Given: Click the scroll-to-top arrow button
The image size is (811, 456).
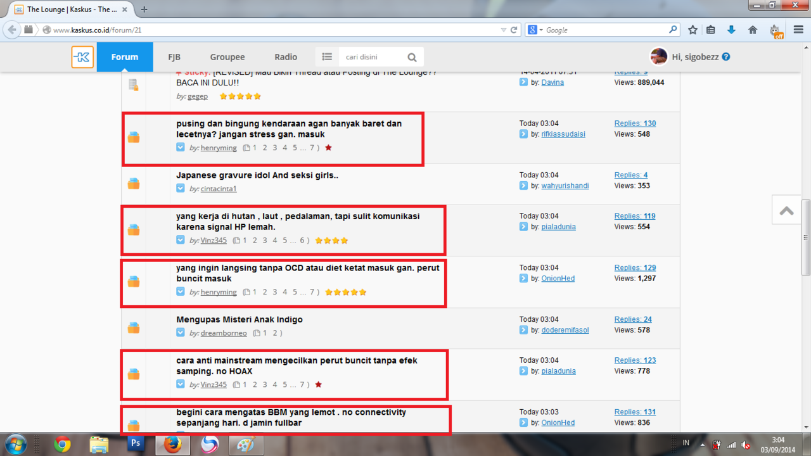Looking at the screenshot, I should pyautogui.click(x=787, y=210).
